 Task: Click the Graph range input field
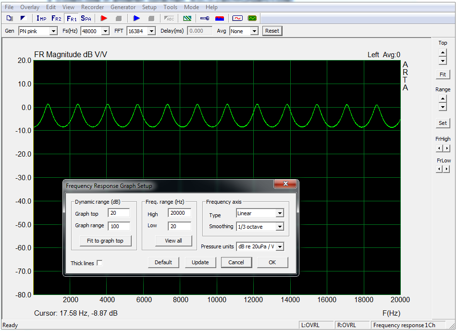119,226
